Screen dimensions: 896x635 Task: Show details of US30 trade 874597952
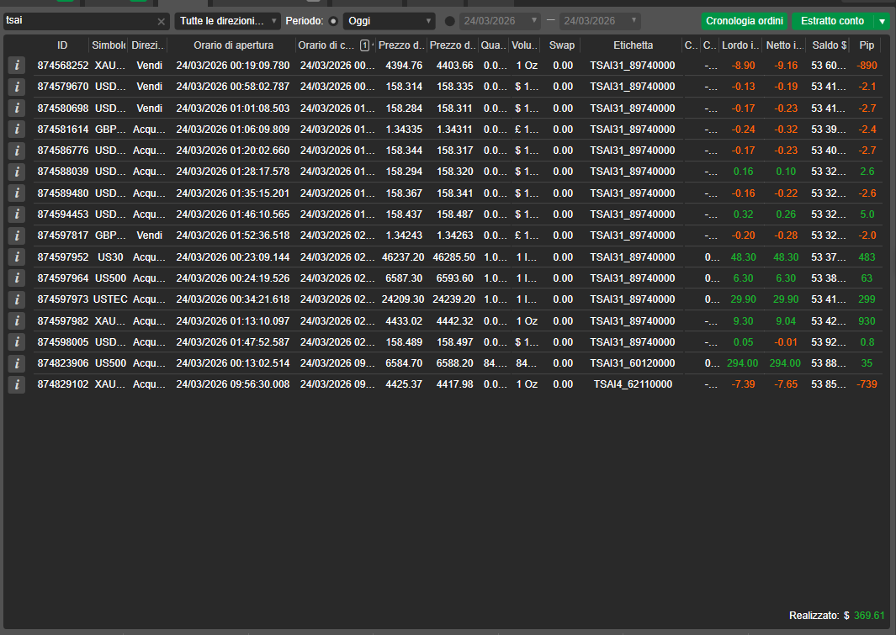[16, 257]
